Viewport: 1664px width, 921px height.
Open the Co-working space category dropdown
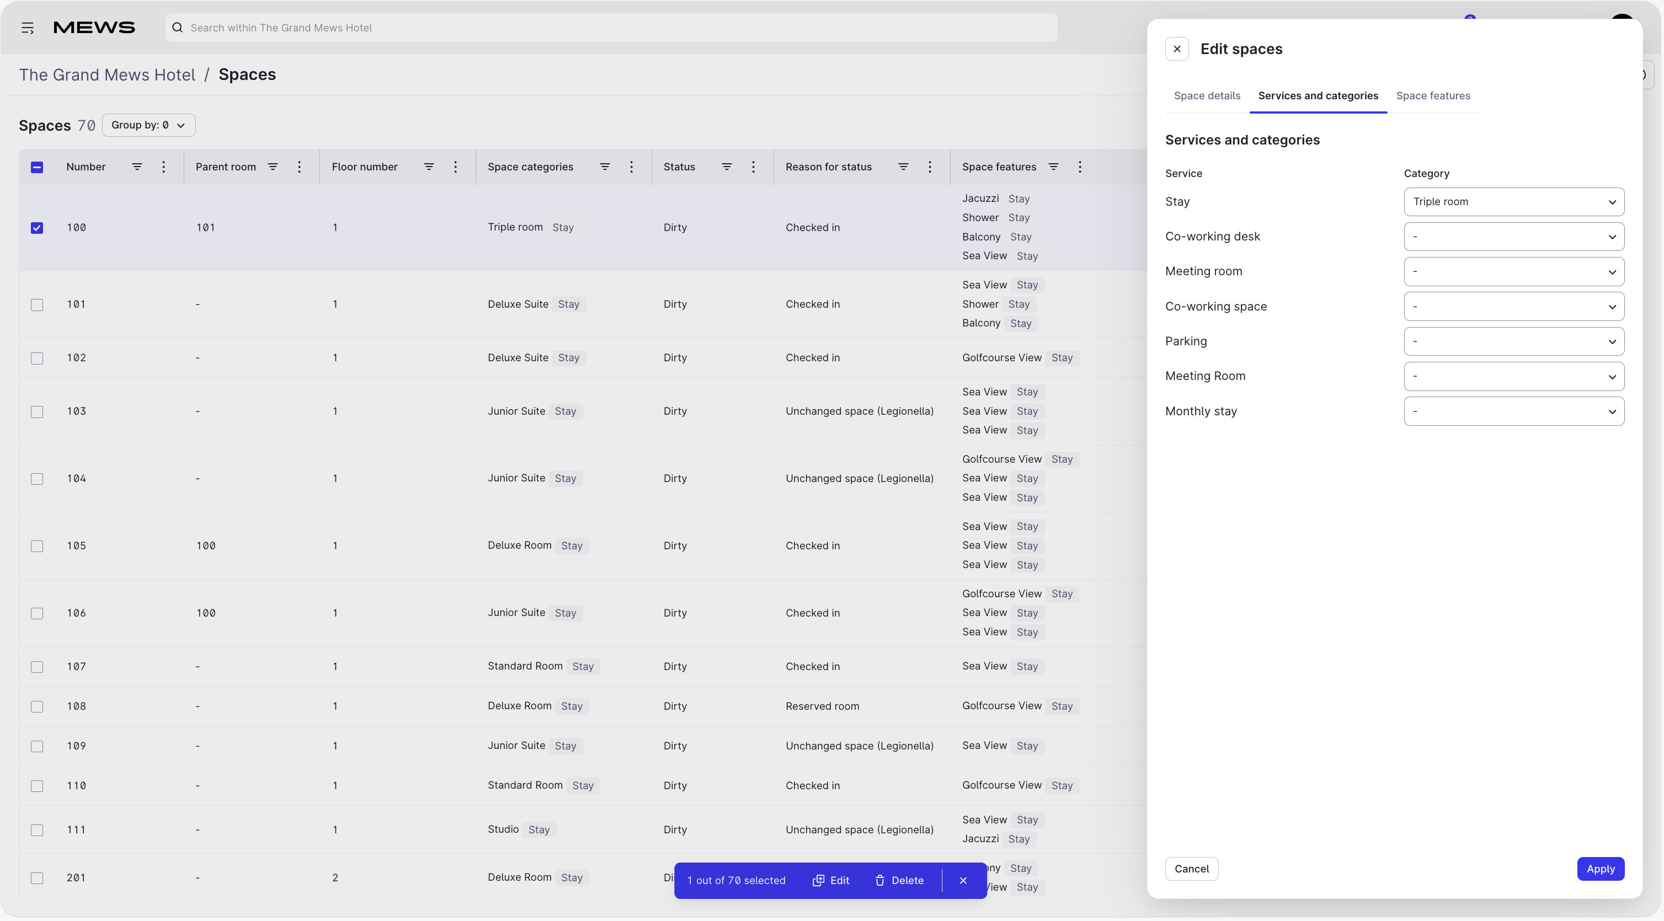tap(1513, 306)
